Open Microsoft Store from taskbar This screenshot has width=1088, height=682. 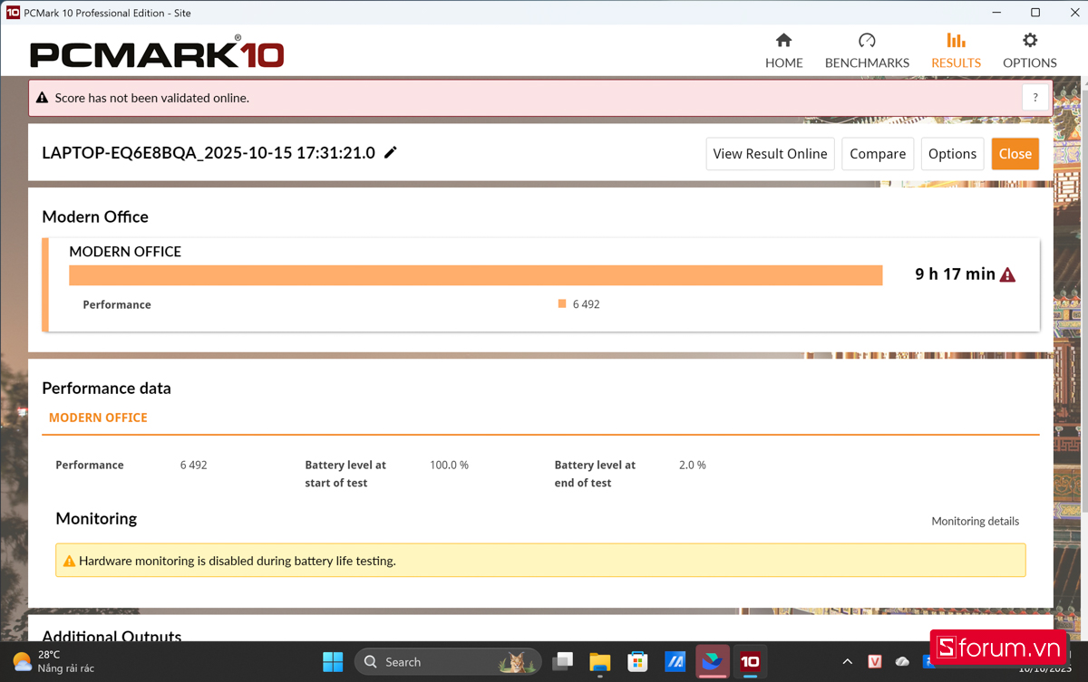[x=637, y=662]
